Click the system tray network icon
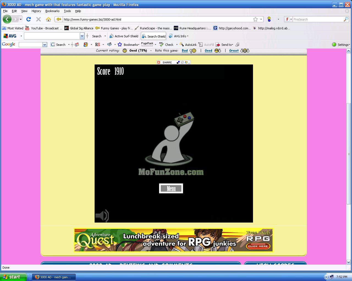This screenshot has width=352, height=281. [332, 277]
